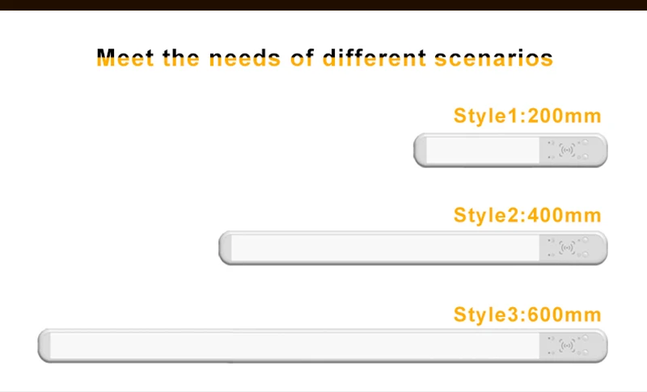Image resolution: width=647 pixels, height=392 pixels.
Task: Tap the sensor wave icon on Style2 lamp
Action: point(567,248)
